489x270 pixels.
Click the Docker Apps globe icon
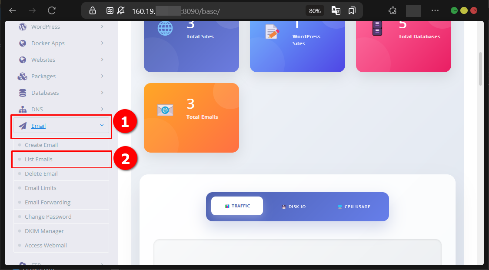point(23,43)
